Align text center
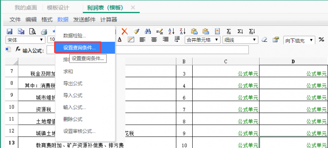Image resolution: width=328 pixels, height=148 pixels. point(154,39)
